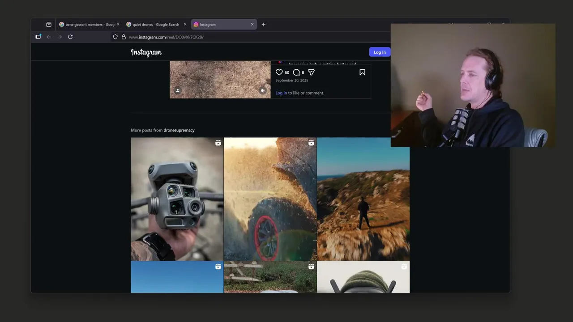The width and height of the screenshot is (573, 322).
Task: Reload the current page
Action: (70, 37)
